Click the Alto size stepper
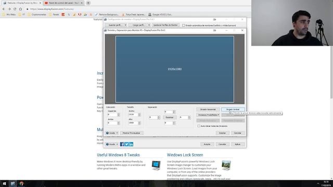333x187 pixels. click(139, 123)
